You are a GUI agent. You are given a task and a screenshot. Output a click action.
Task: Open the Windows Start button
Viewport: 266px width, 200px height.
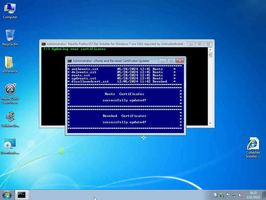pos(7,195)
